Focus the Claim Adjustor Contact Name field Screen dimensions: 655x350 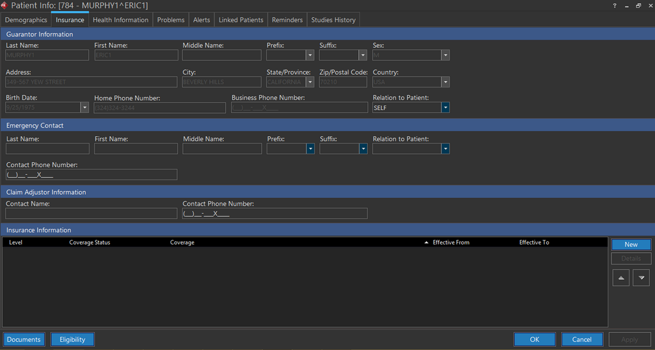91,214
